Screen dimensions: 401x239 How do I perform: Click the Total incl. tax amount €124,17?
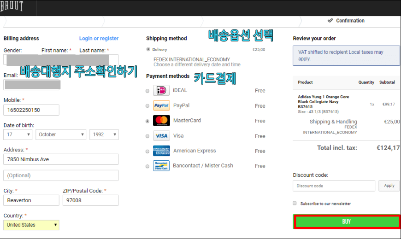(x=388, y=148)
